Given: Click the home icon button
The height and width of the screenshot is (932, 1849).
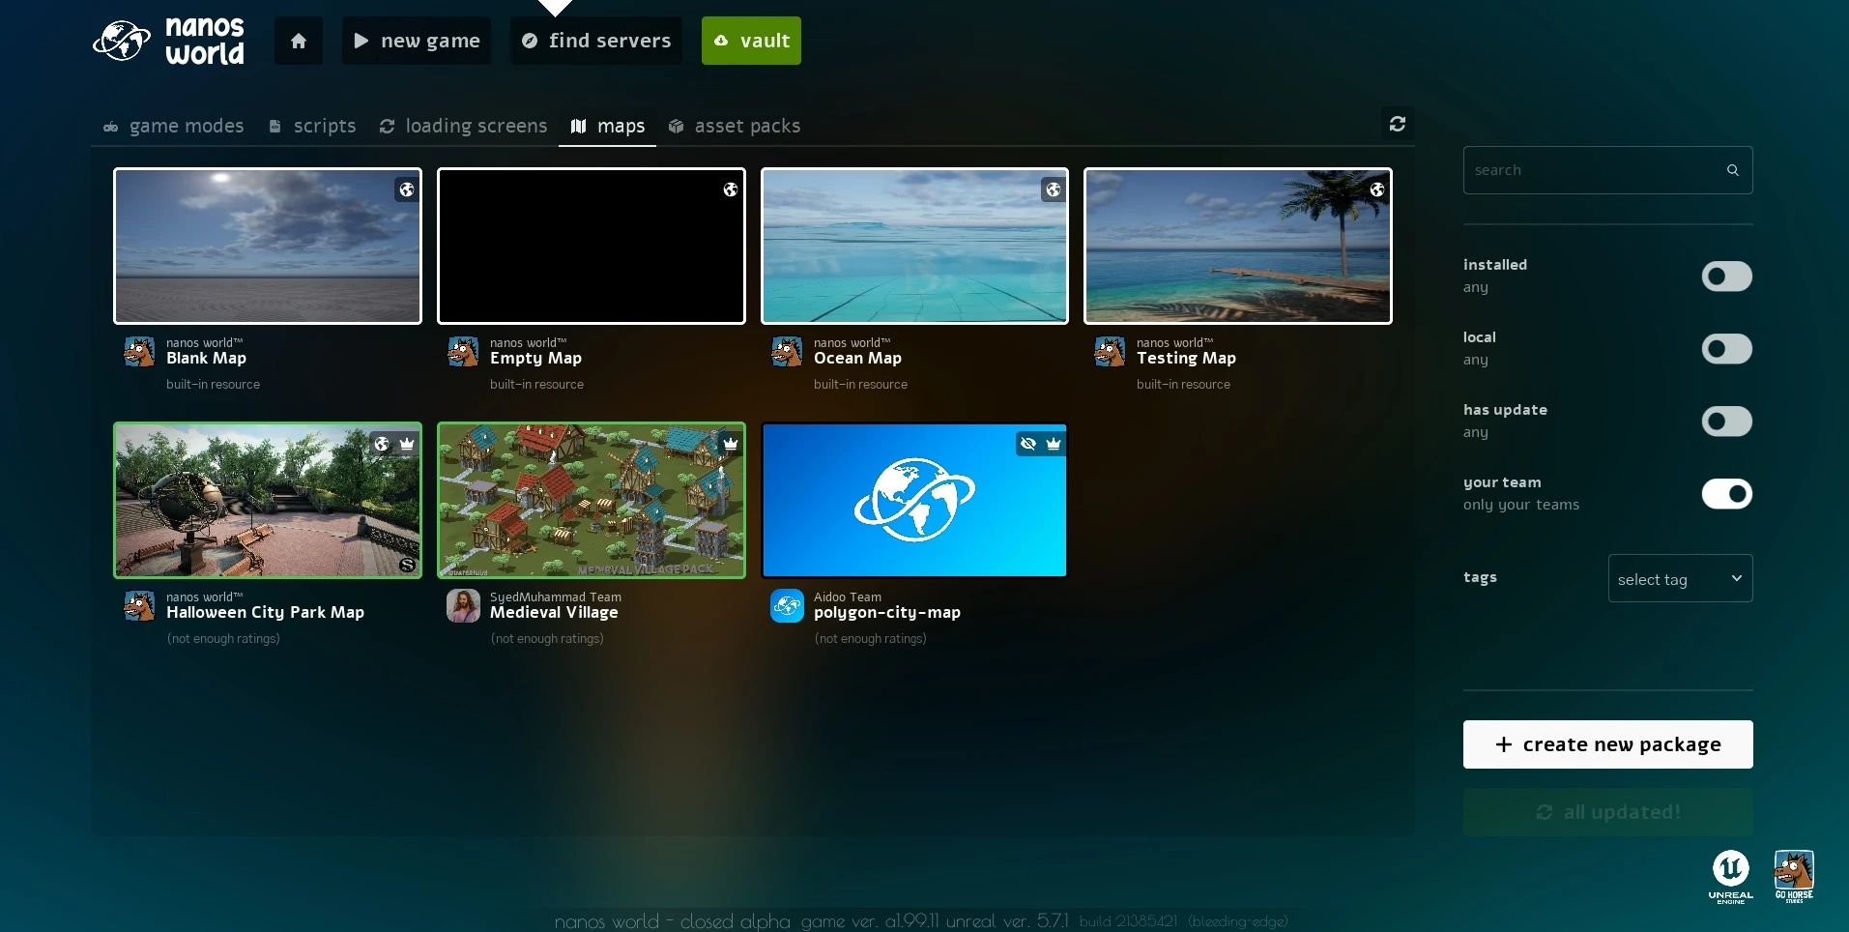Looking at the screenshot, I should coord(299,41).
